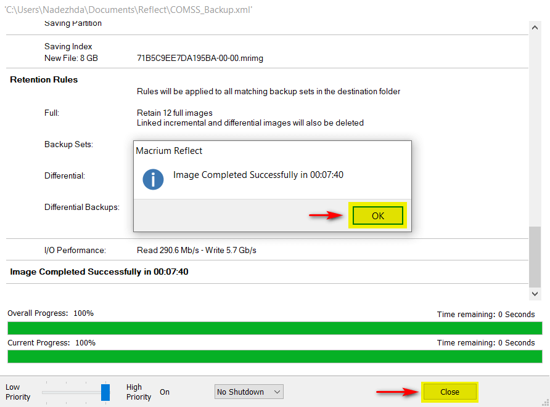
Task: Click the log scroll up arrow
Action: click(535, 27)
